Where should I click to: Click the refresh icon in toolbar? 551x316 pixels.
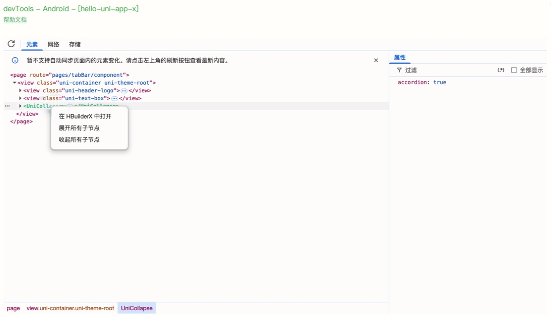(x=11, y=44)
